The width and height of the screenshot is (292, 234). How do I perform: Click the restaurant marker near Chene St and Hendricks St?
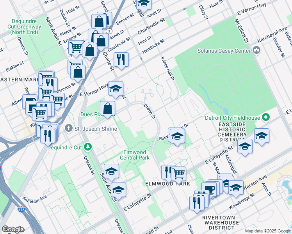point(121,60)
